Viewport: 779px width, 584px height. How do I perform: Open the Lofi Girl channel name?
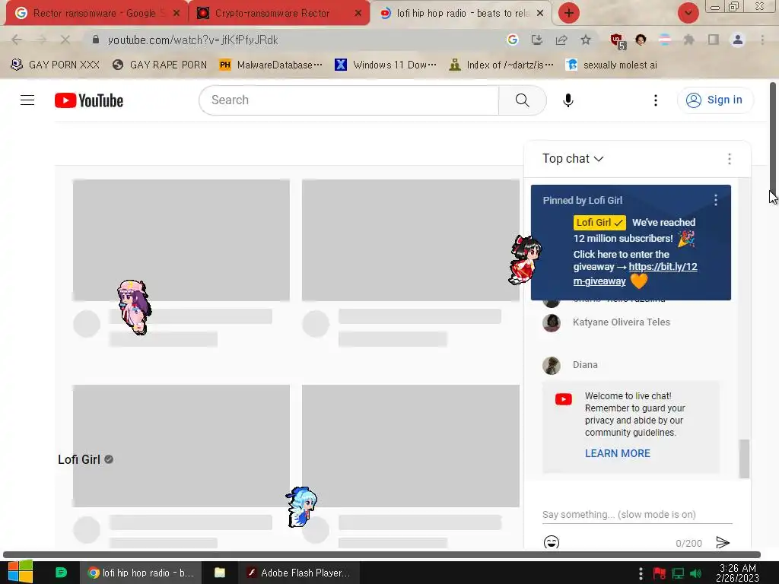tap(79, 460)
